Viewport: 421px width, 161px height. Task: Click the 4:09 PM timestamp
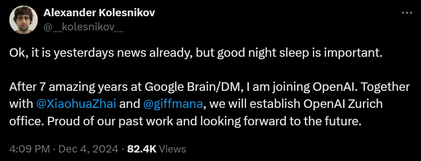[30, 149]
